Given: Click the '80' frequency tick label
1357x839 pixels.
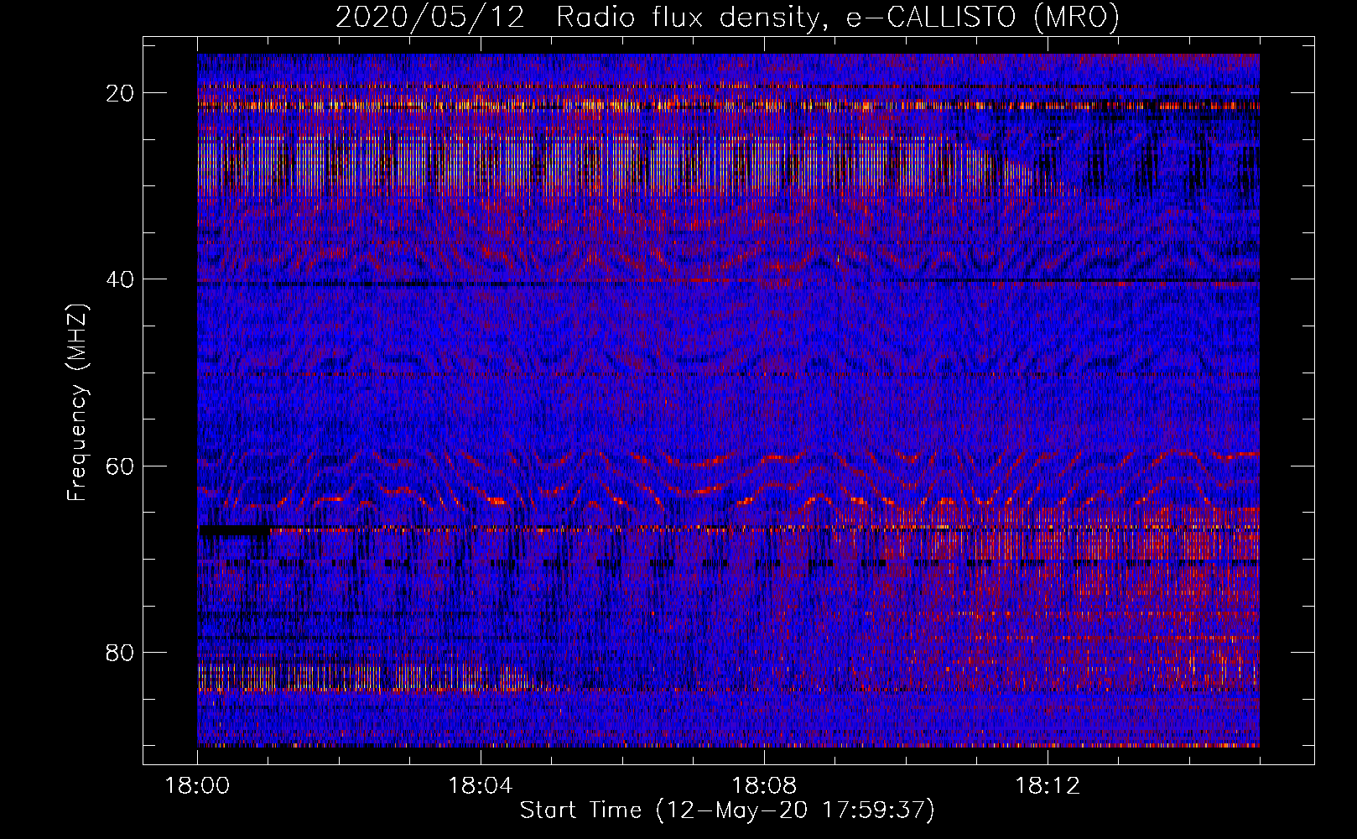Looking at the screenshot, I should point(121,652).
